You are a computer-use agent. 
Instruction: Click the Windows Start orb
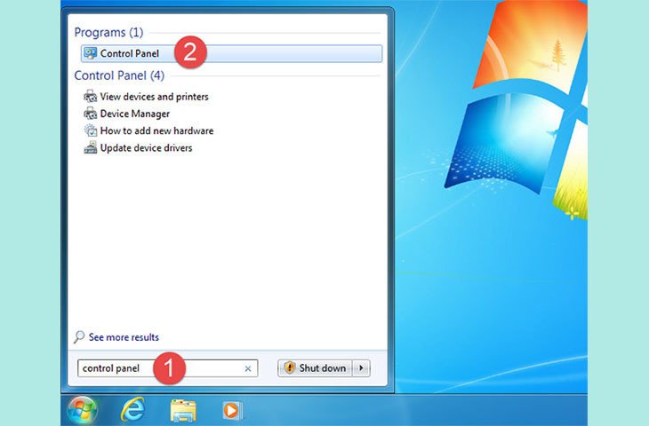[82, 410]
